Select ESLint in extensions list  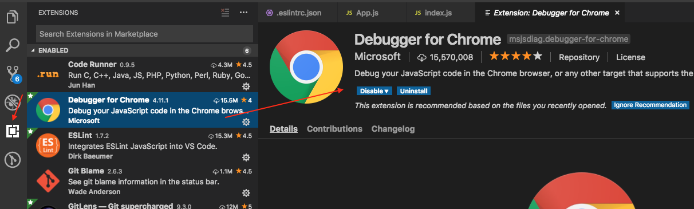pyautogui.click(x=143, y=146)
